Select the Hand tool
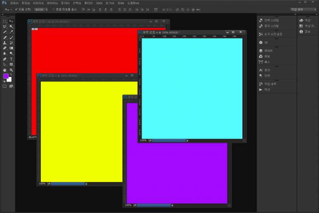The width and height of the screenshot is (319, 213). click(x=5, y=70)
